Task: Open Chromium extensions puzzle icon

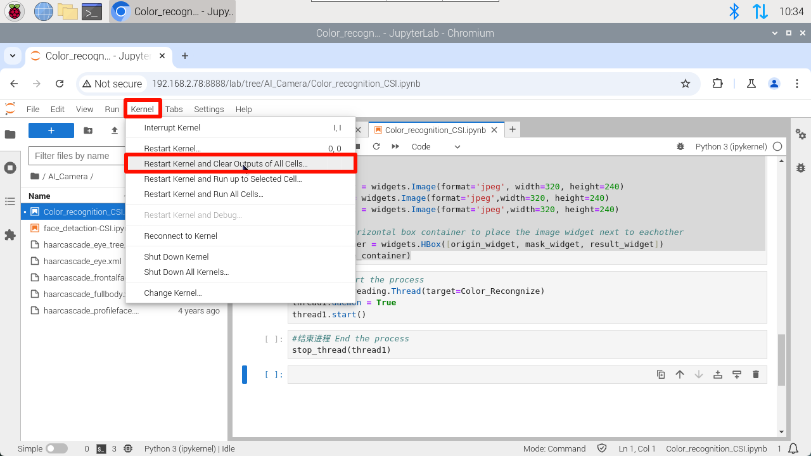Action: (717, 84)
